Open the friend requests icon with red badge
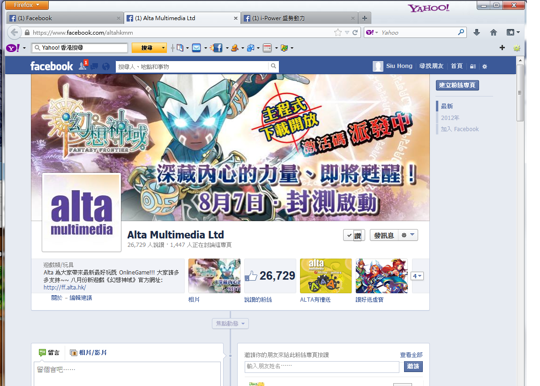The height and width of the screenshot is (386, 540). pyautogui.click(x=82, y=66)
